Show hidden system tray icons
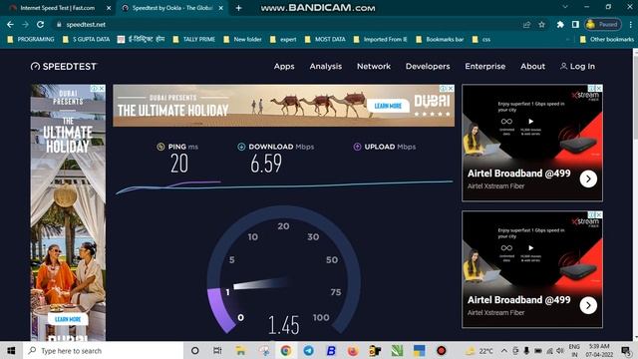This screenshot has height=359, width=638. click(503, 350)
